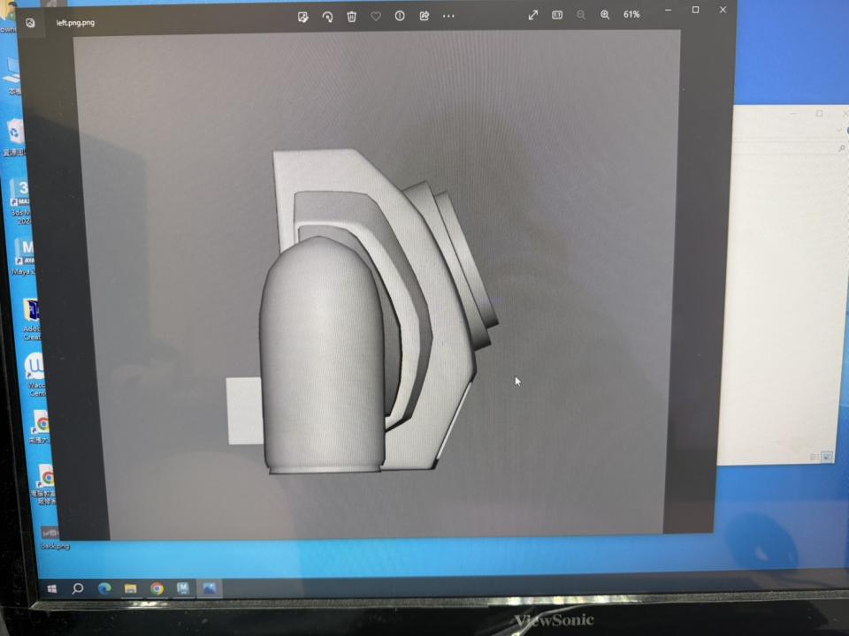The width and height of the screenshot is (849, 636).
Task: Share the current image
Action: click(424, 16)
